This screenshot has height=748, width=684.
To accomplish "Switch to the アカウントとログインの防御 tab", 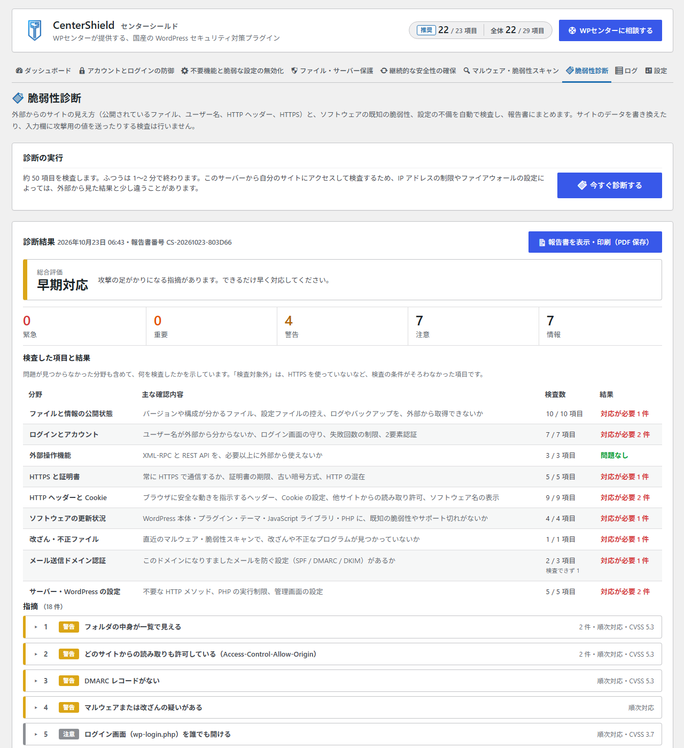I will point(127,71).
